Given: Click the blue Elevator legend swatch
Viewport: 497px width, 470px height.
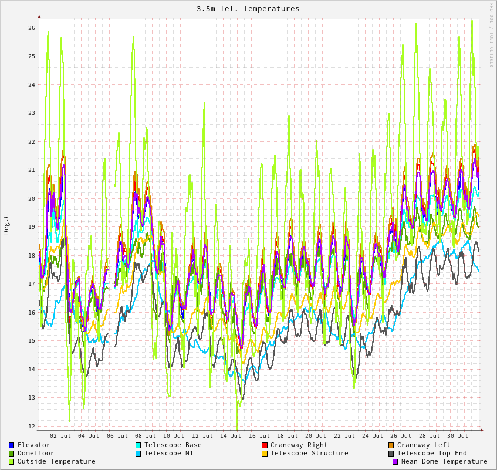Looking at the screenshot, I should pos(12,445).
